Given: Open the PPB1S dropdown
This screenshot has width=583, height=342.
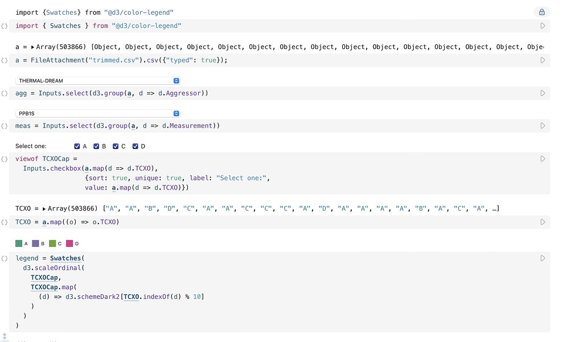Looking at the screenshot, I should tap(176, 113).
